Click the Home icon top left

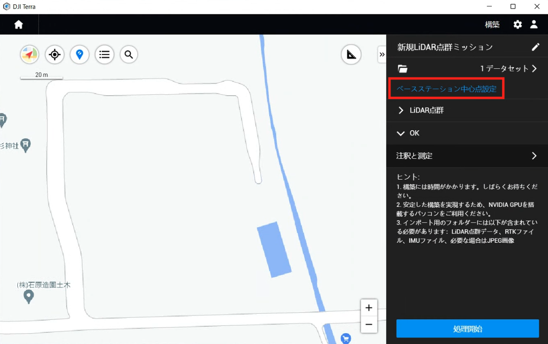19,24
